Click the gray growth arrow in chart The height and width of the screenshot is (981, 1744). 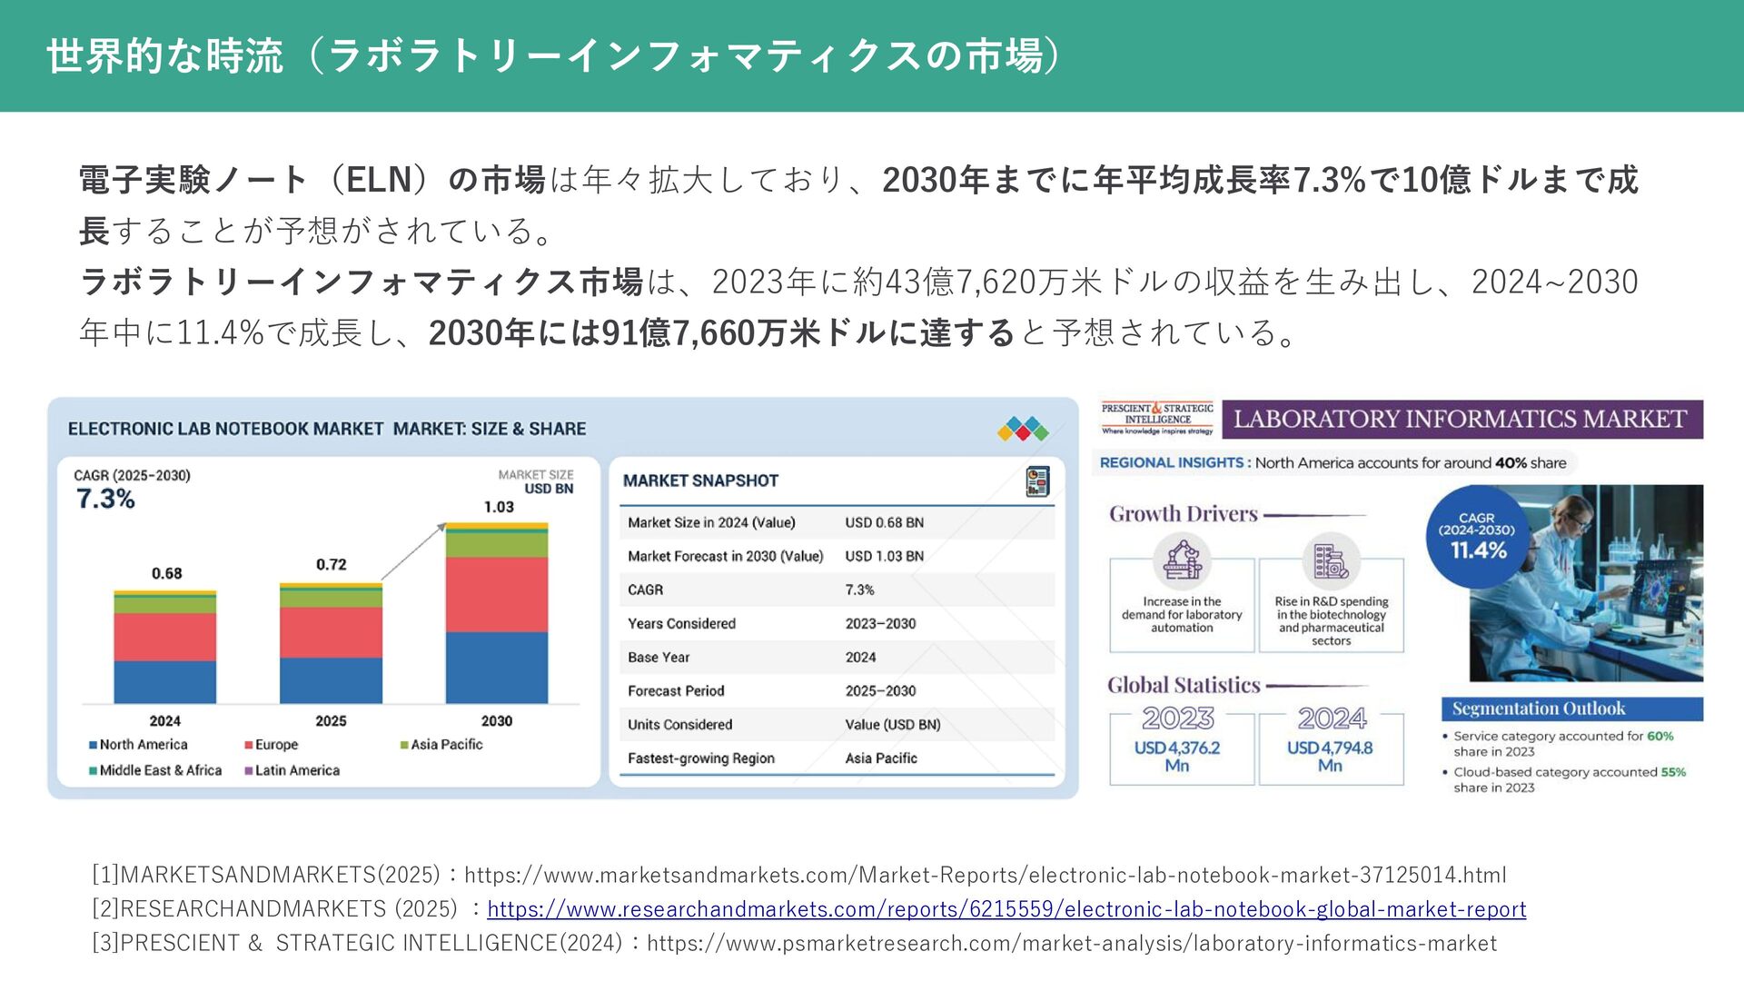click(x=414, y=550)
